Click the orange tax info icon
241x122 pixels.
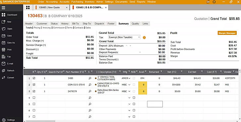[x=144, y=37]
